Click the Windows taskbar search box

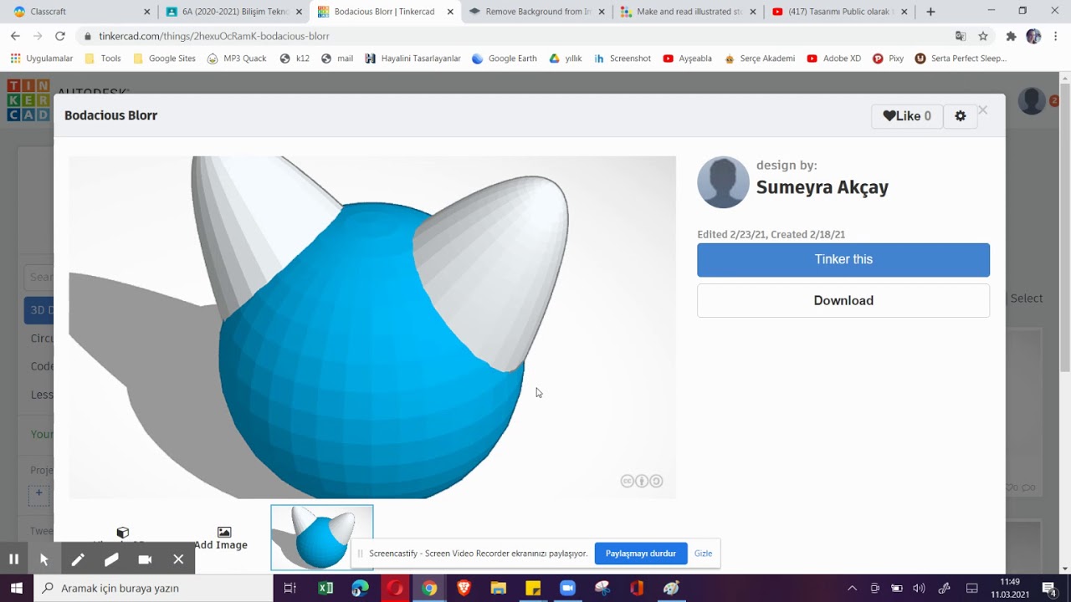click(154, 588)
